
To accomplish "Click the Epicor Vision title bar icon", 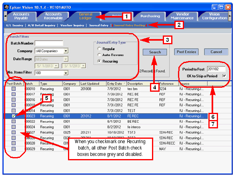I will [x=6, y=7].
